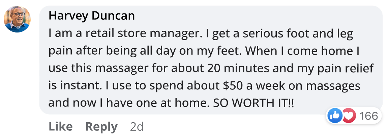Click the blue thumbs-up reaction icon
The image size is (389, 138).
334,116
